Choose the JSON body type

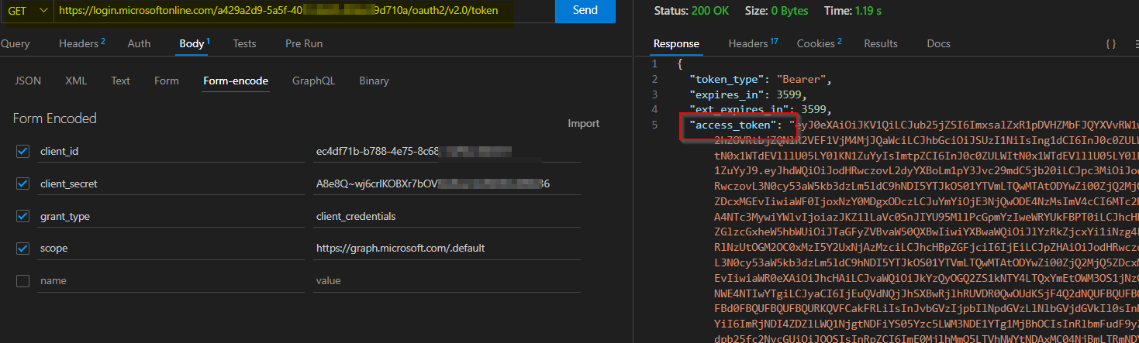(29, 81)
